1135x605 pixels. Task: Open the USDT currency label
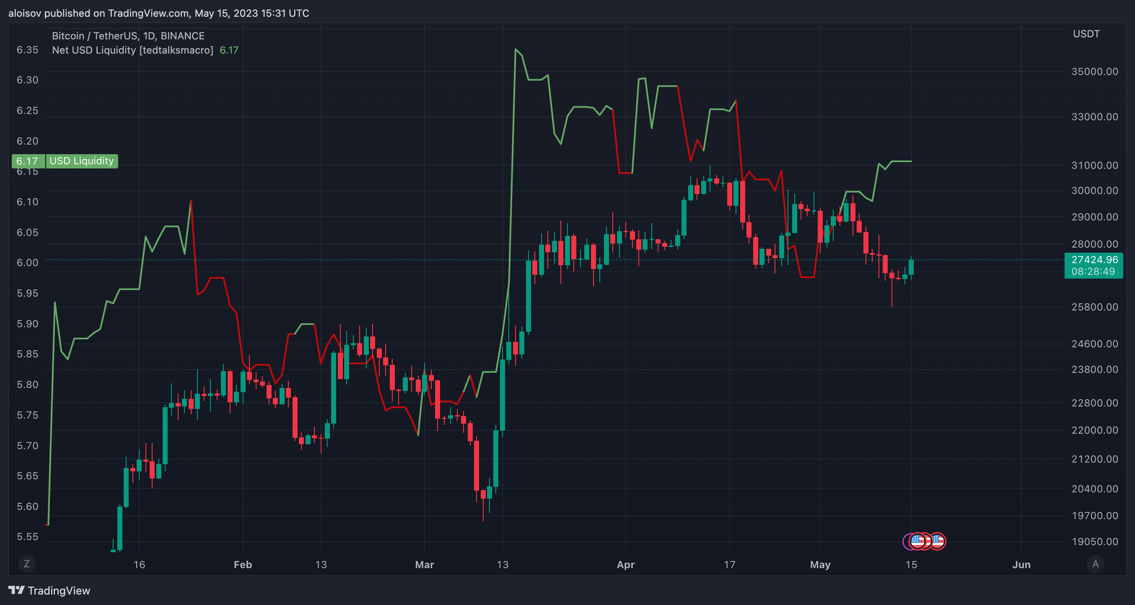pos(1086,34)
